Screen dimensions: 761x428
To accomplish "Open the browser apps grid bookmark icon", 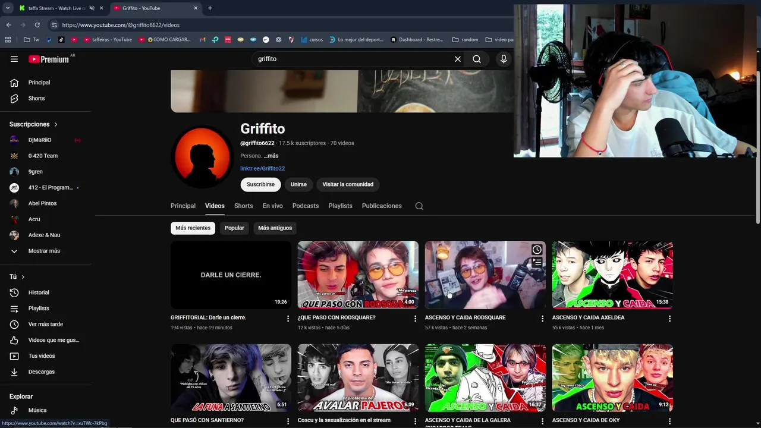I will click(8, 40).
